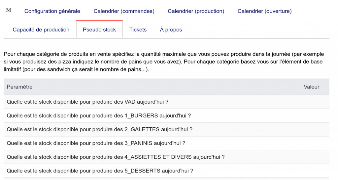Choose the 3_PANINIS stock question row
Image resolution: width=338 pixels, height=180 pixels.
[96, 143]
